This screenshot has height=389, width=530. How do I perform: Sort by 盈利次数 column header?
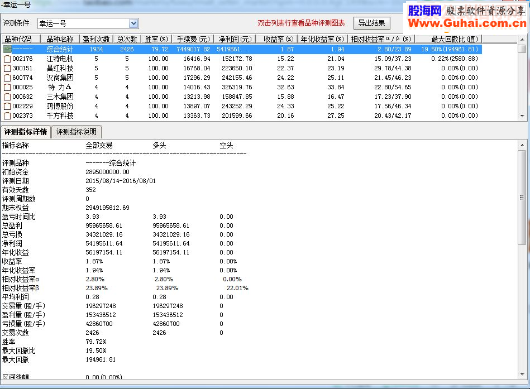pos(96,39)
